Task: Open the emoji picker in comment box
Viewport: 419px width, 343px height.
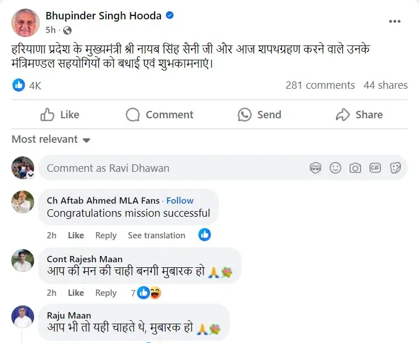Action: click(335, 168)
